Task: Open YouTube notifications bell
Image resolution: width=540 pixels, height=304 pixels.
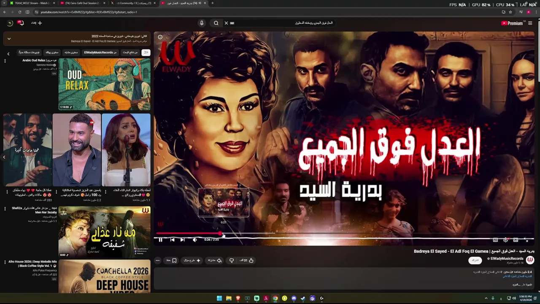Action: point(21,23)
